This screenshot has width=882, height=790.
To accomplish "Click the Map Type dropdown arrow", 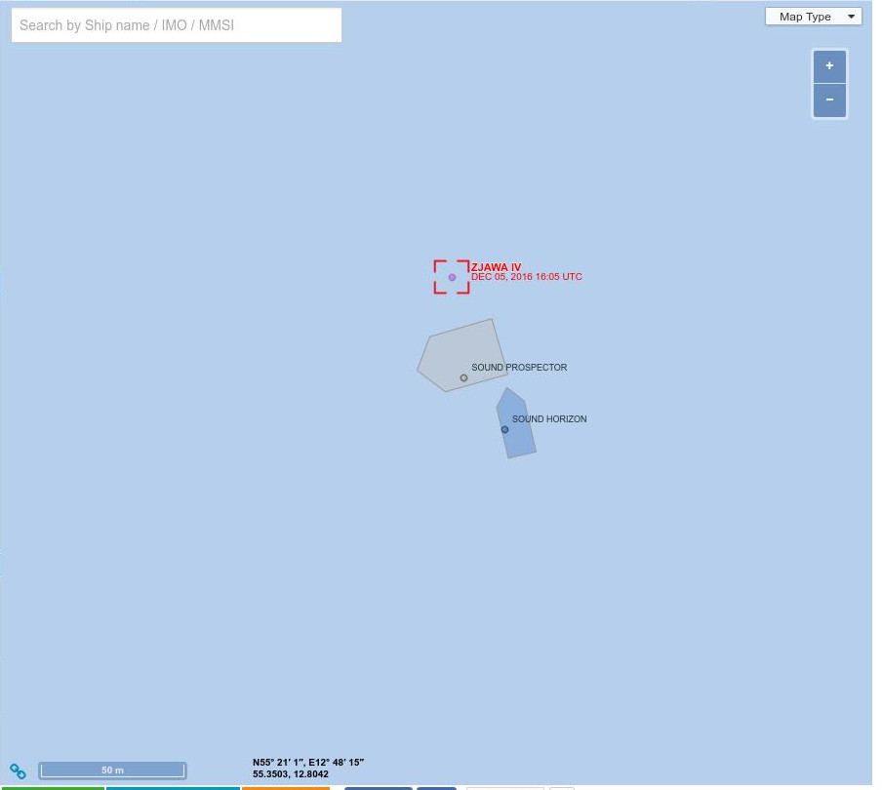I will point(851,17).
